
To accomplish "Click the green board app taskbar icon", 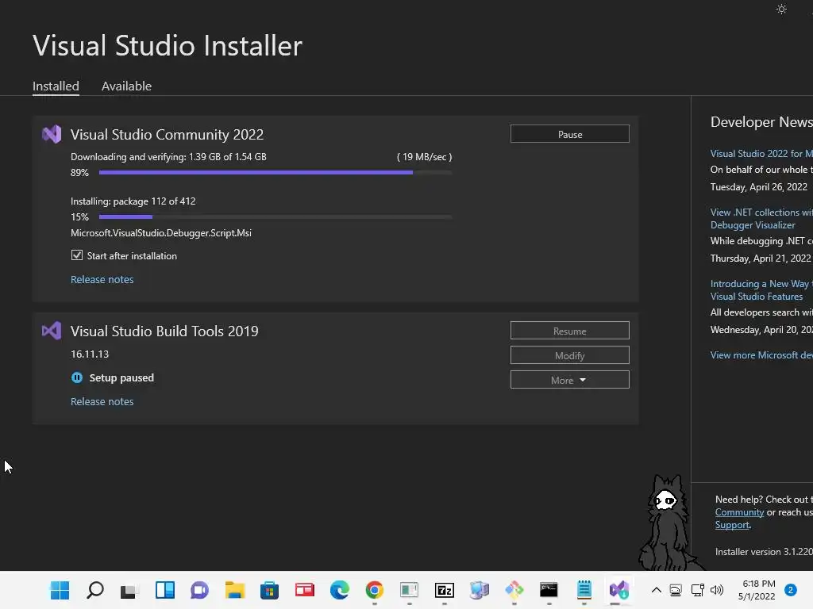I will 409,590.
